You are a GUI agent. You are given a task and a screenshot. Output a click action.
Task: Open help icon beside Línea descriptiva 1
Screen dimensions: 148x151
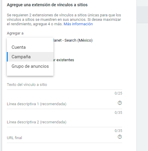120,103
